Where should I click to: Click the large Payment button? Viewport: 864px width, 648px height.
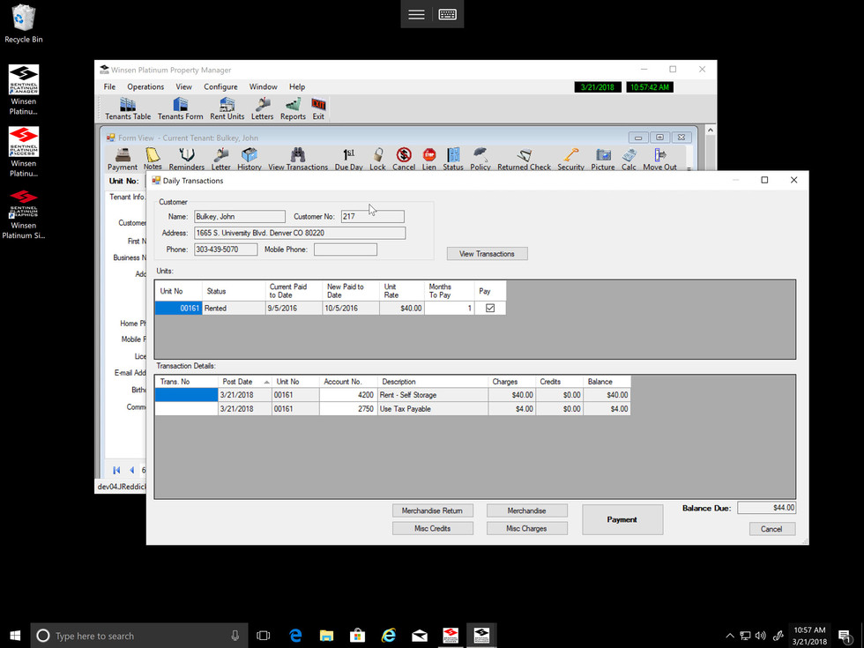622,519
